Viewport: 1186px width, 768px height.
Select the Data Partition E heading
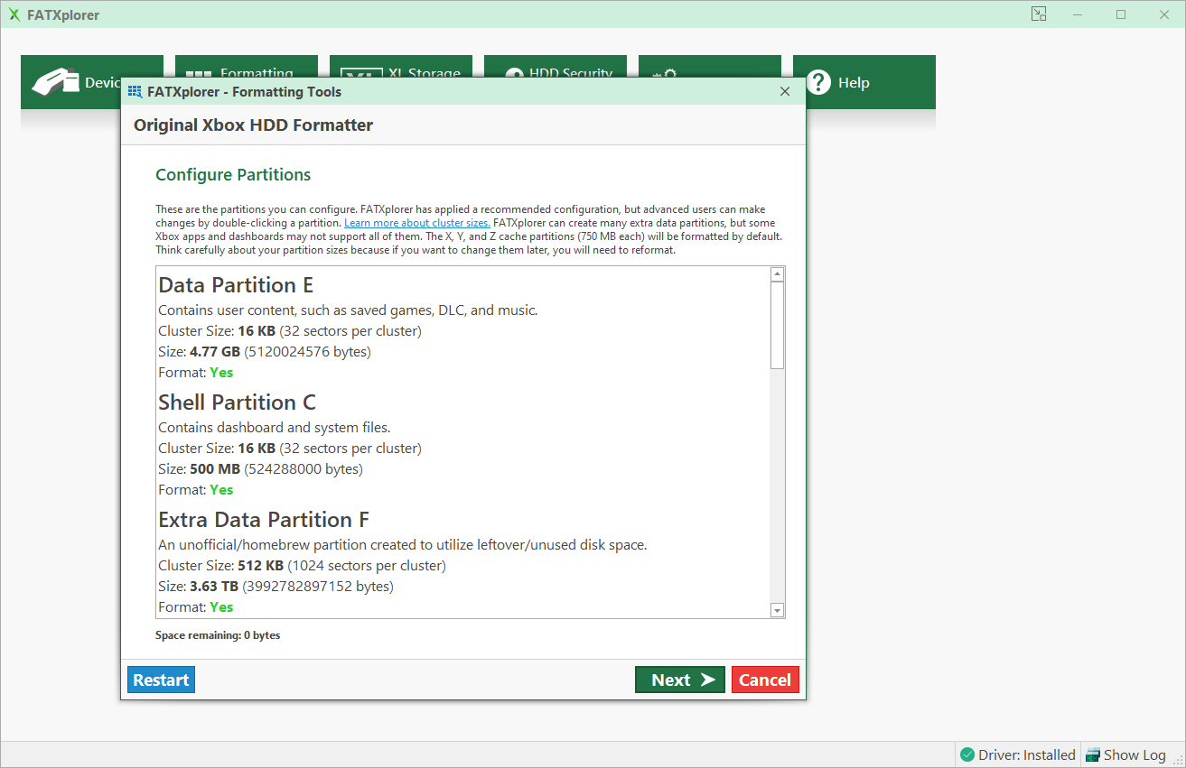(236, 285)
